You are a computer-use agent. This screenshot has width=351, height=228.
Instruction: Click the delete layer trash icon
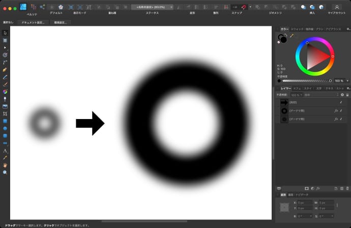coord(348,188)
